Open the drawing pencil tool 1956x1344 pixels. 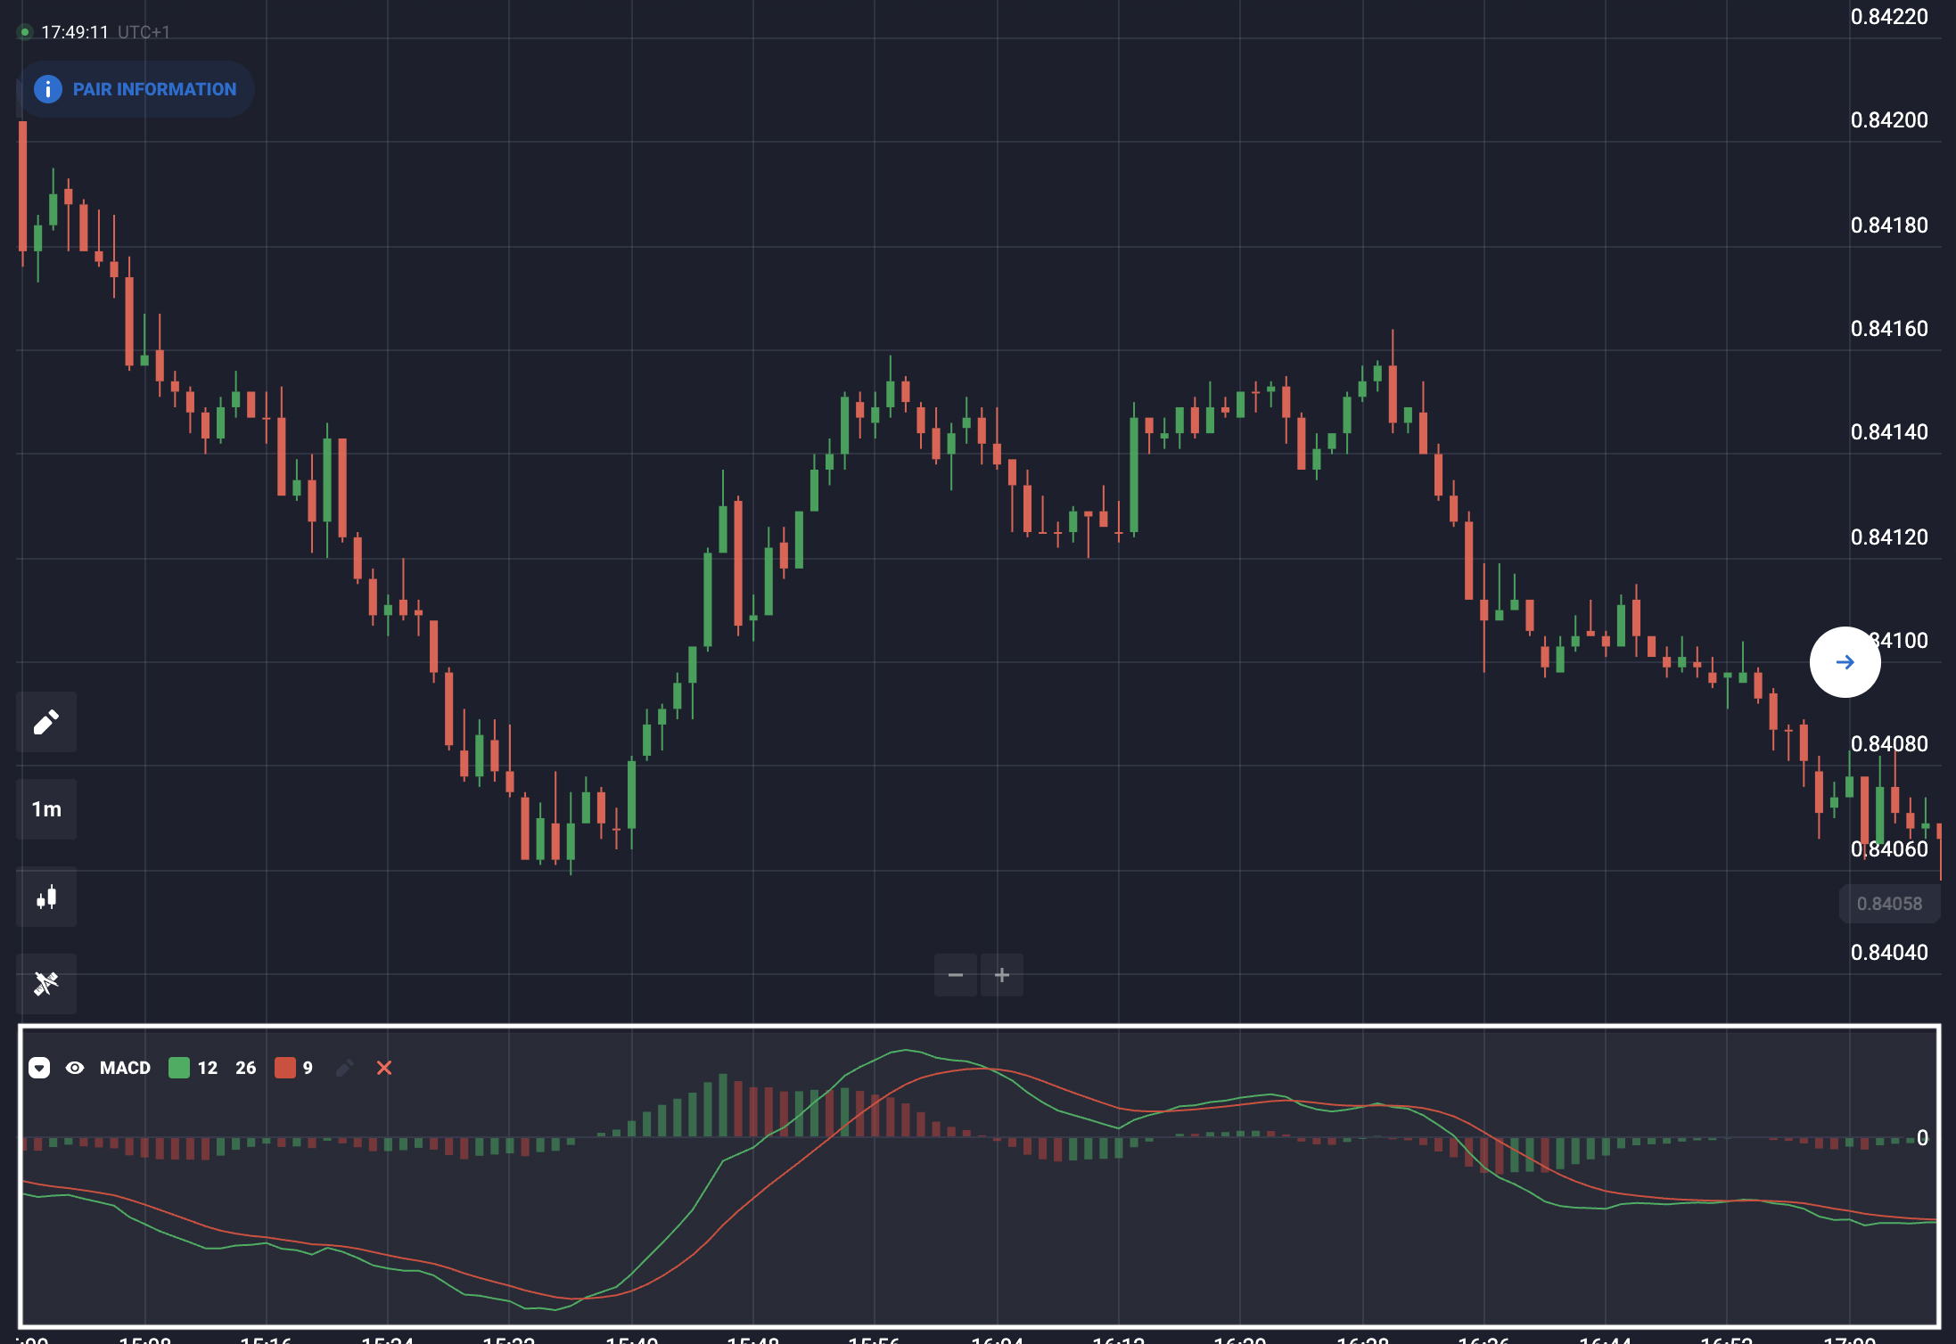46,722
